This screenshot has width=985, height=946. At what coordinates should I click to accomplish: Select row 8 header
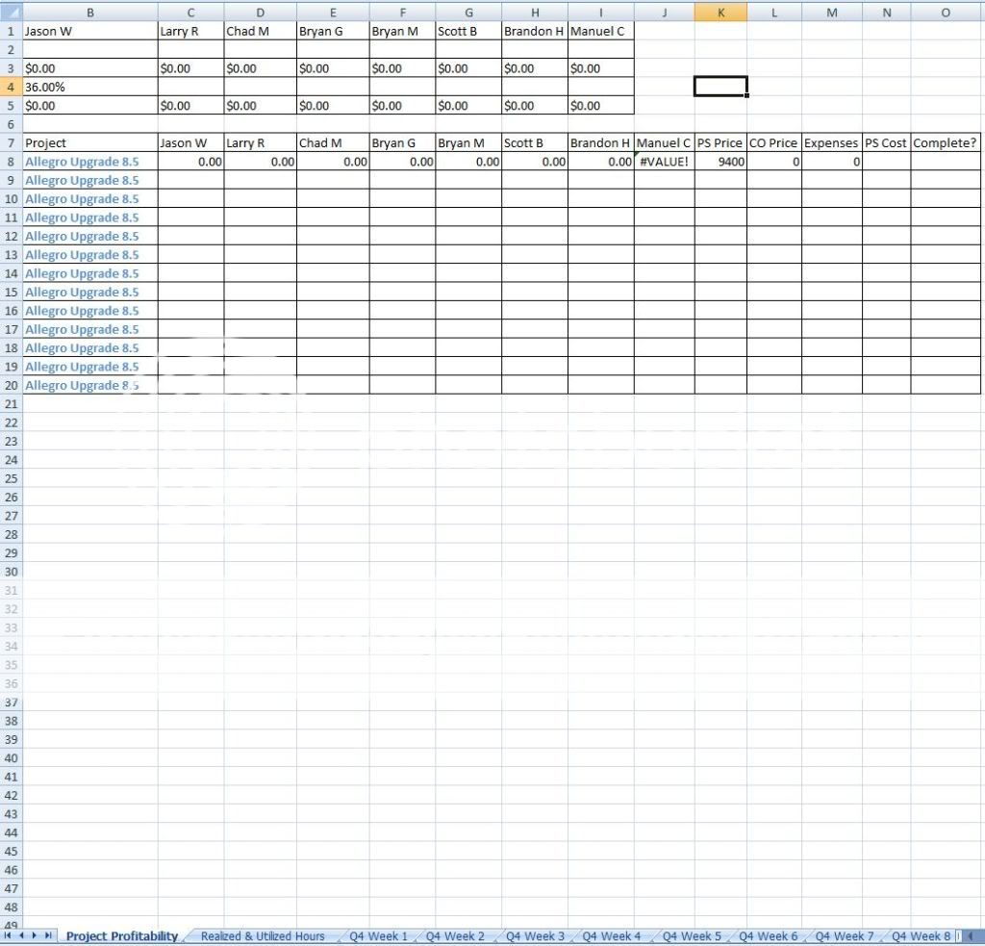[x=11, y=162]
